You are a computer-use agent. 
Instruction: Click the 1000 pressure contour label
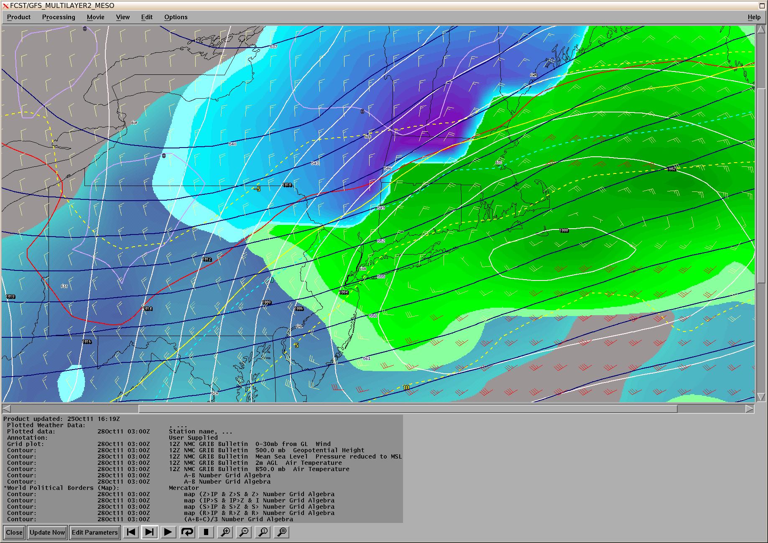pos(564,230)
